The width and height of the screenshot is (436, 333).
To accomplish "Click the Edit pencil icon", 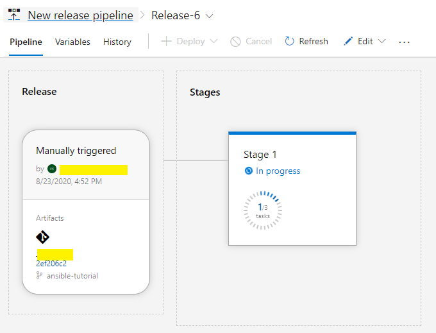I will [x=348, y=41].
